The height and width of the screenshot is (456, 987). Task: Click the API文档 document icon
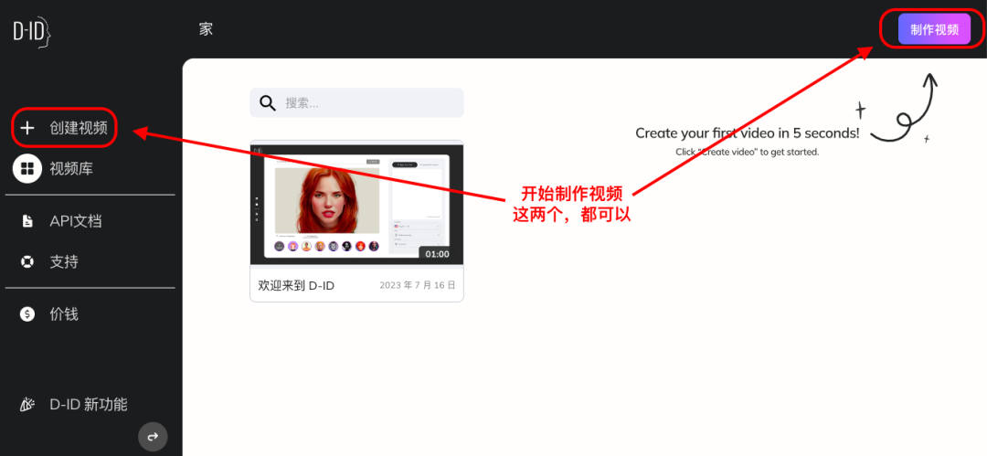(27, 221)
